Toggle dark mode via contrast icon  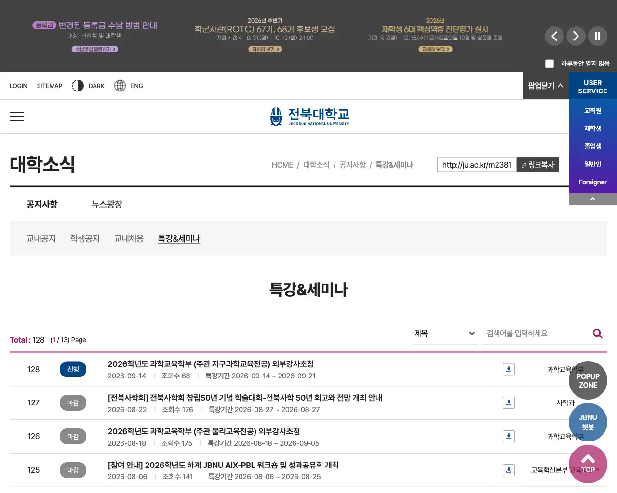[x=78, y=86]
